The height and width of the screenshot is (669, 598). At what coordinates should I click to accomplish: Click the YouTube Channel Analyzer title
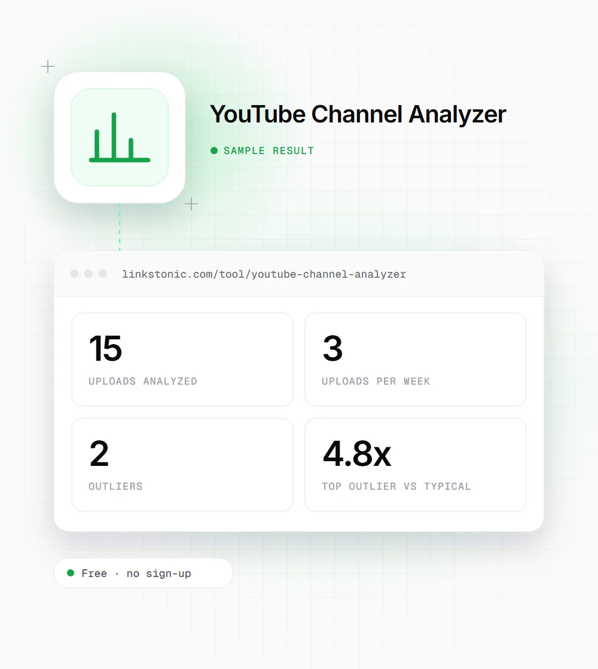coord(358,114)
